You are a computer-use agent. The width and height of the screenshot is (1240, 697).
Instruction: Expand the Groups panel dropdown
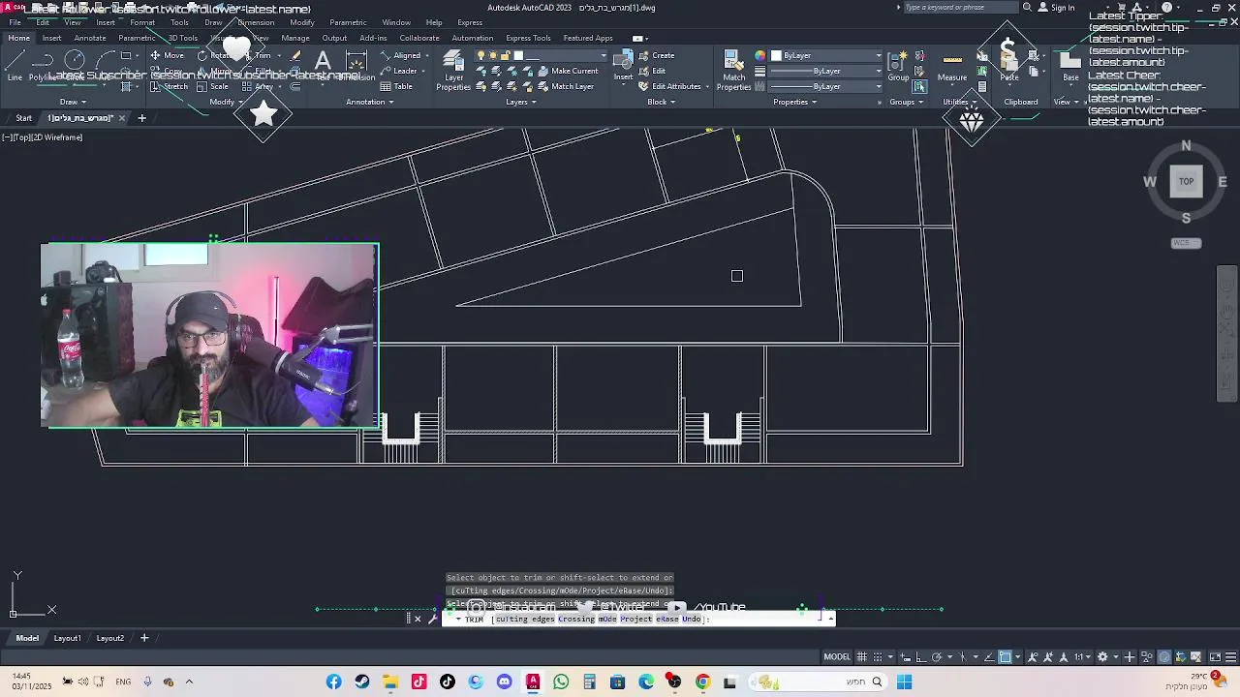[906, 102]
